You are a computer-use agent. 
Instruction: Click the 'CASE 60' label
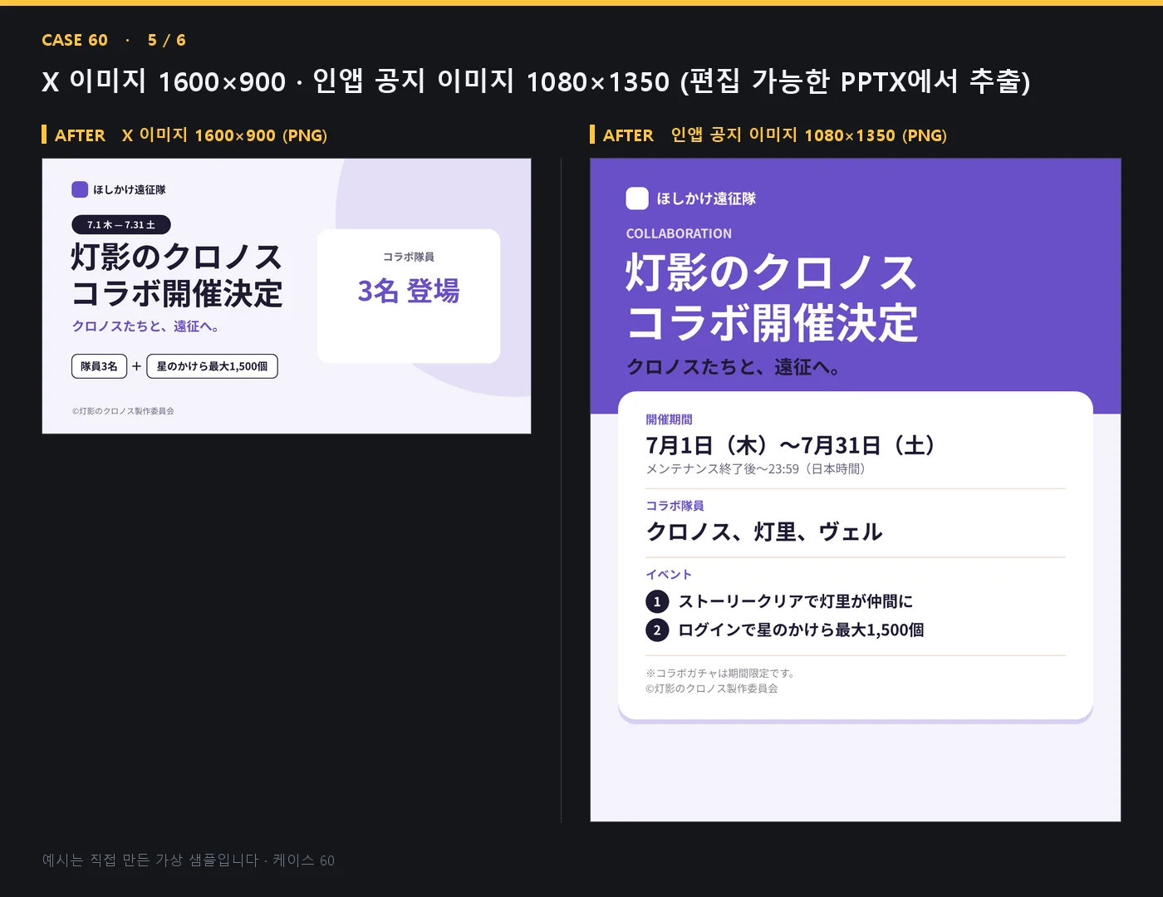point(75,40)
